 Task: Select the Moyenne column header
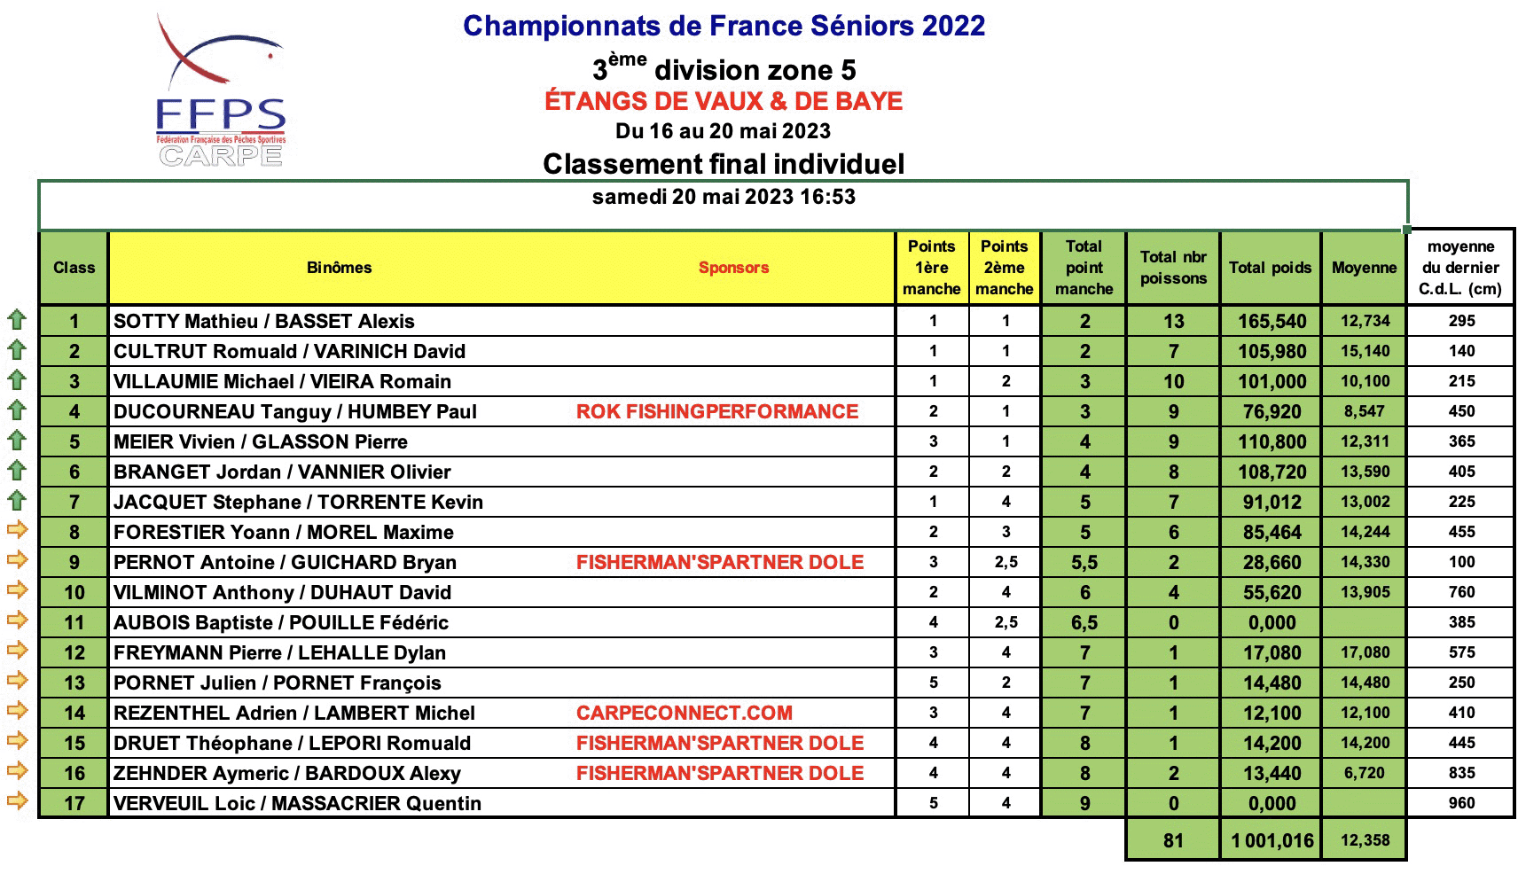(1364, 268)
